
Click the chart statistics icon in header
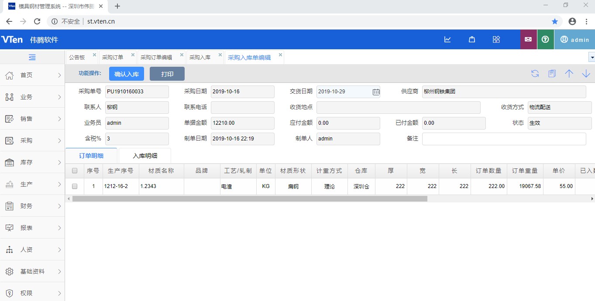tap(447, 40)
